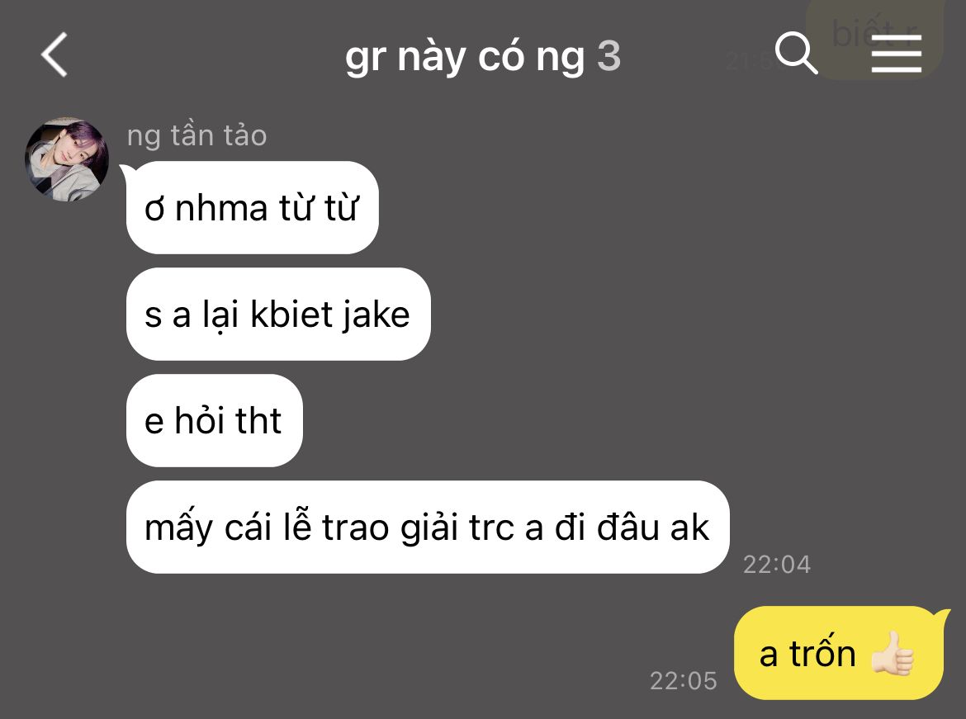Open chat search with the magnifier icon
Screen dimensions: 966x719
pos(796,53)
